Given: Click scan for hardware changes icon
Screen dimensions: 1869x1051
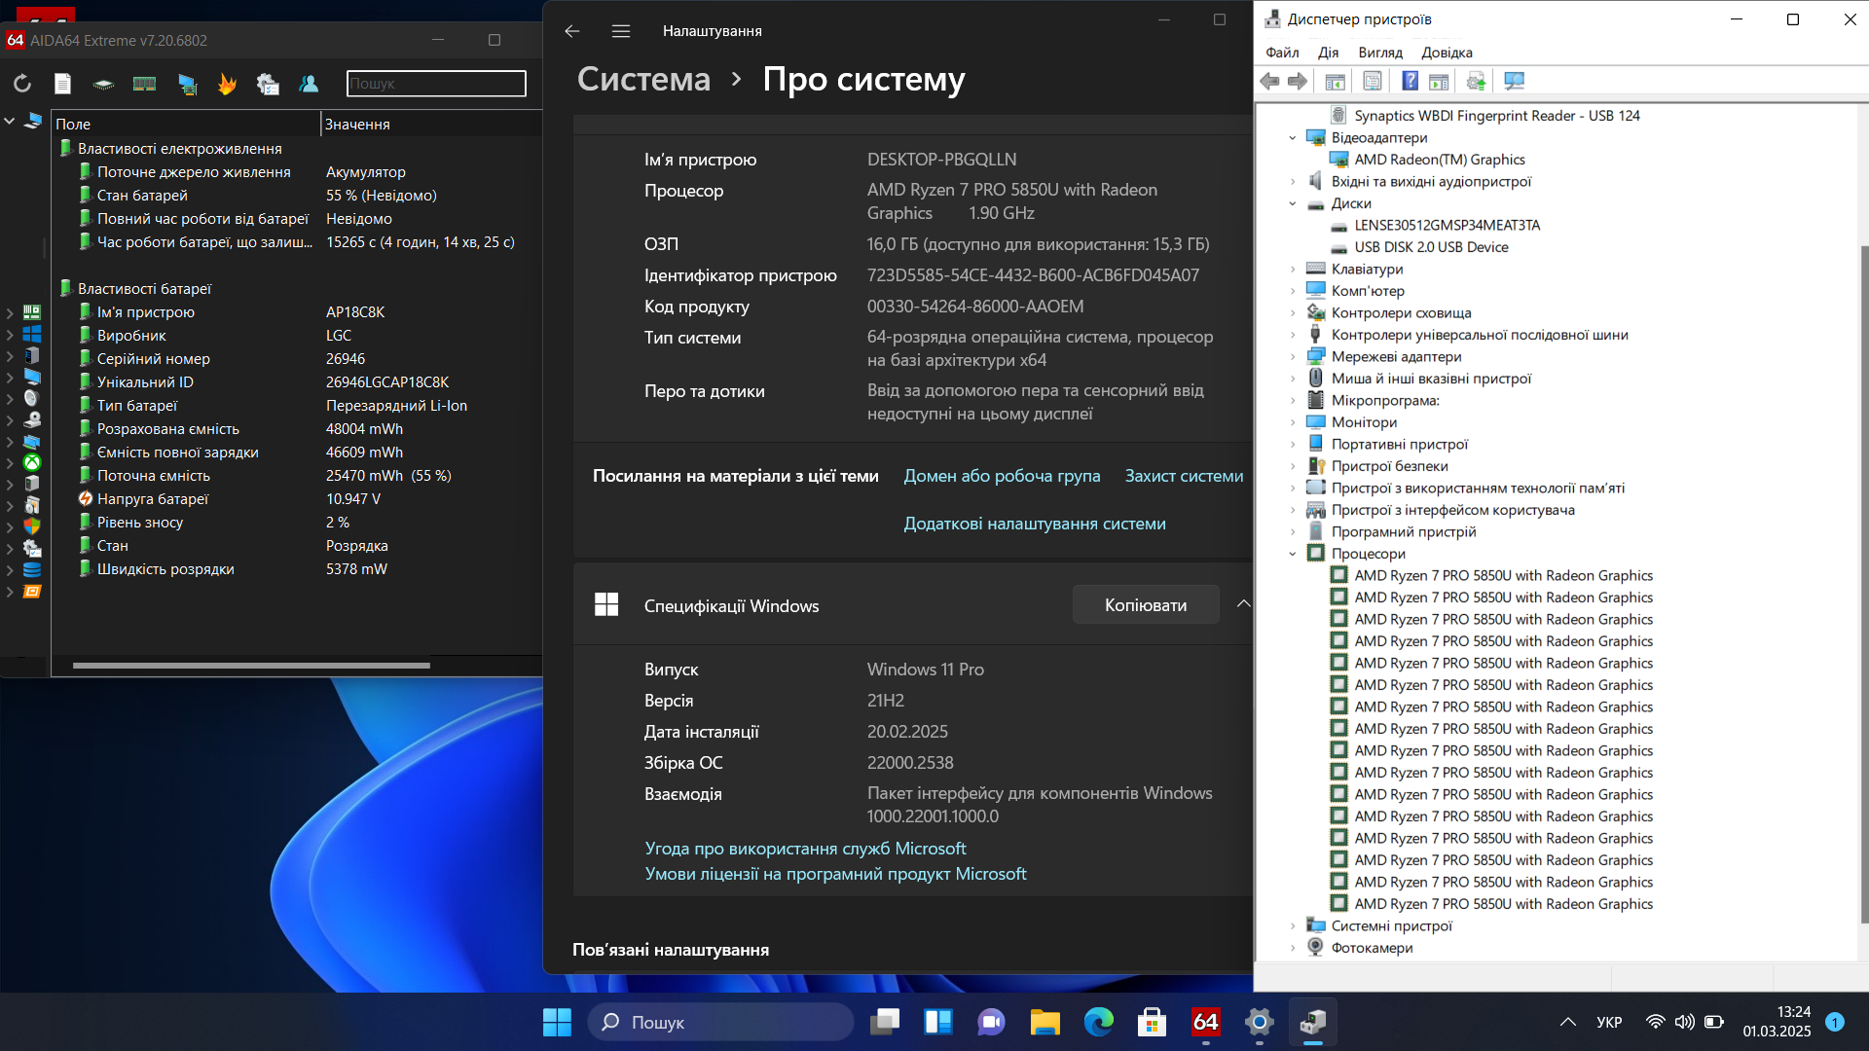Looking at the screenshot, I should pos(1514,82).
